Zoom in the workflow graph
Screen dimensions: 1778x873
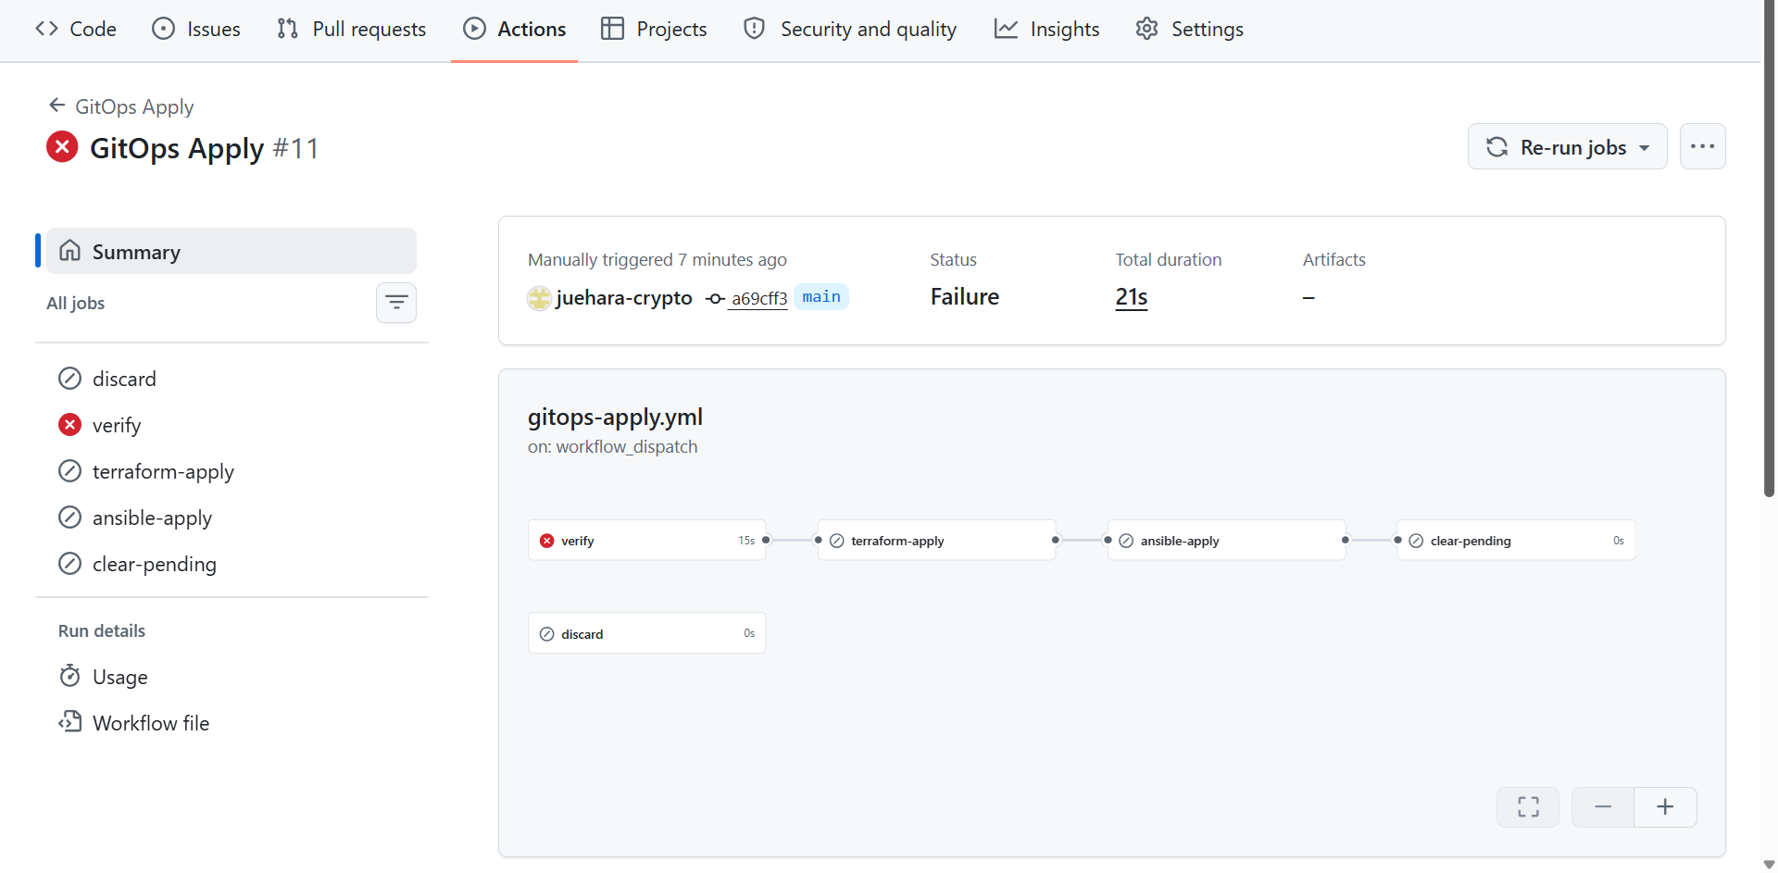tap(1665, 807)
